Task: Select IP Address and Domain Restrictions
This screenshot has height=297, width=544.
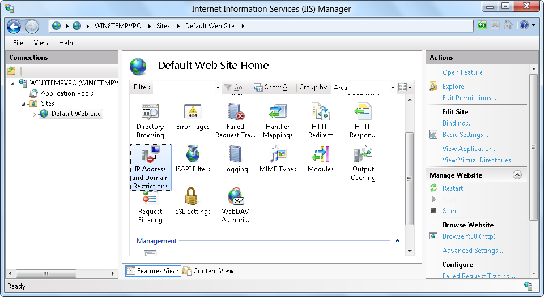Action: coord(150,167)
